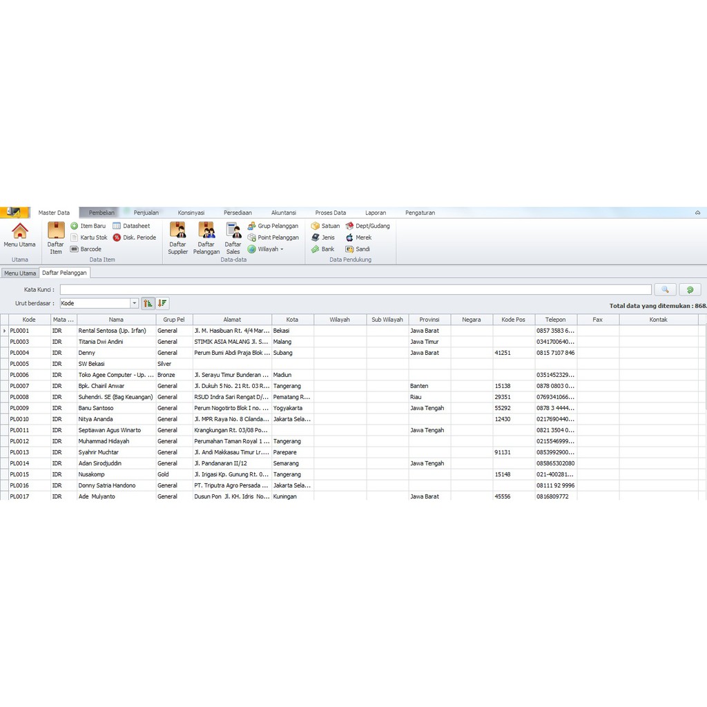Click the green refresh button
Screen dimensions: 707x707
pyautogui.click(x=690, y=290)
